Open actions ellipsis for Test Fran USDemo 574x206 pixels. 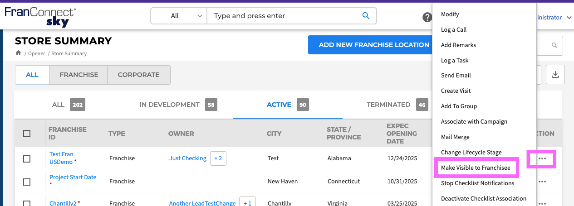[542, 158]
